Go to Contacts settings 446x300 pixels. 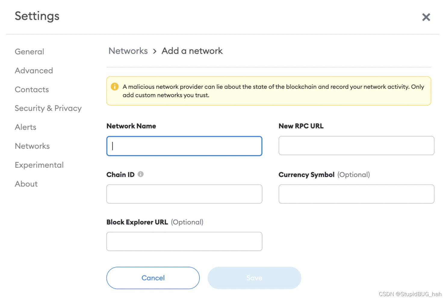click(x=32, y=89)
